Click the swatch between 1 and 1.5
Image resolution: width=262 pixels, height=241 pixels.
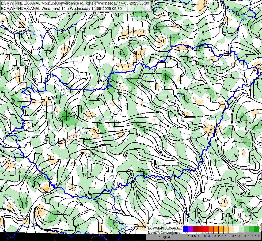252,229
